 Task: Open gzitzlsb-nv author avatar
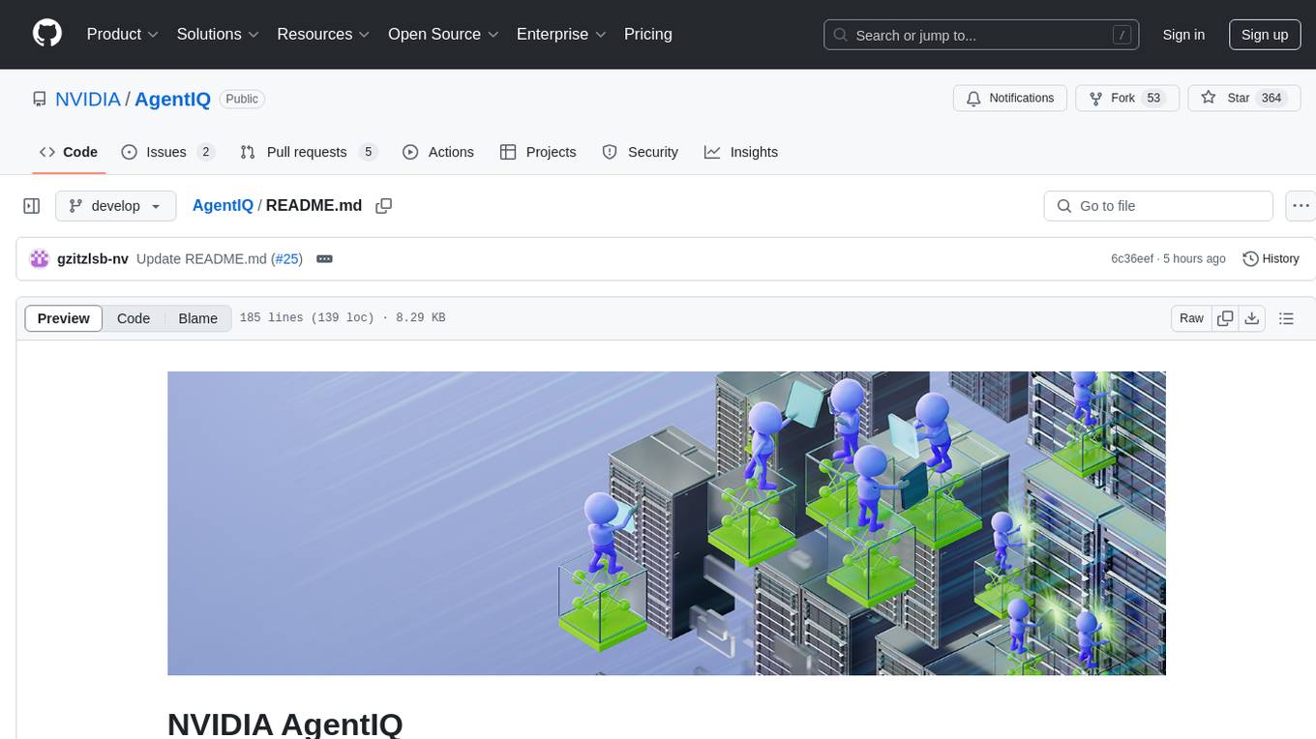[40, 258]
